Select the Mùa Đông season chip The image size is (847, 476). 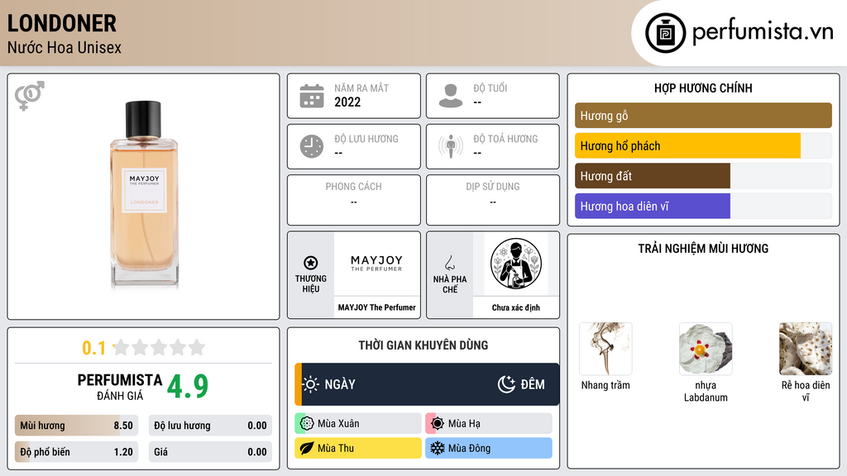[489, 448]
